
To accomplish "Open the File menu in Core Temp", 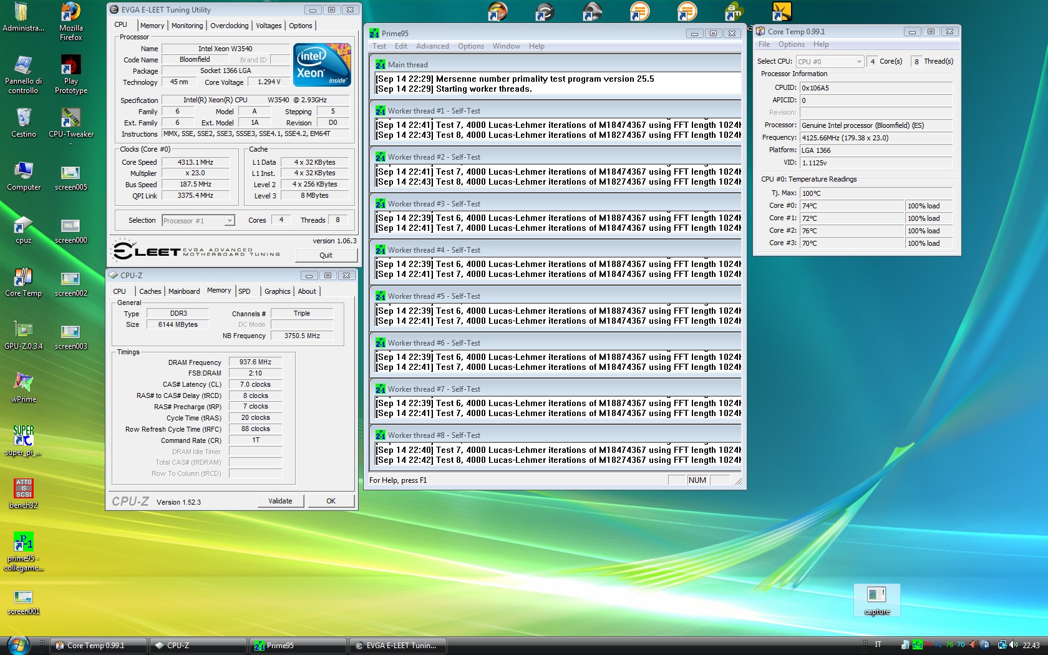I will coord(764,44).
